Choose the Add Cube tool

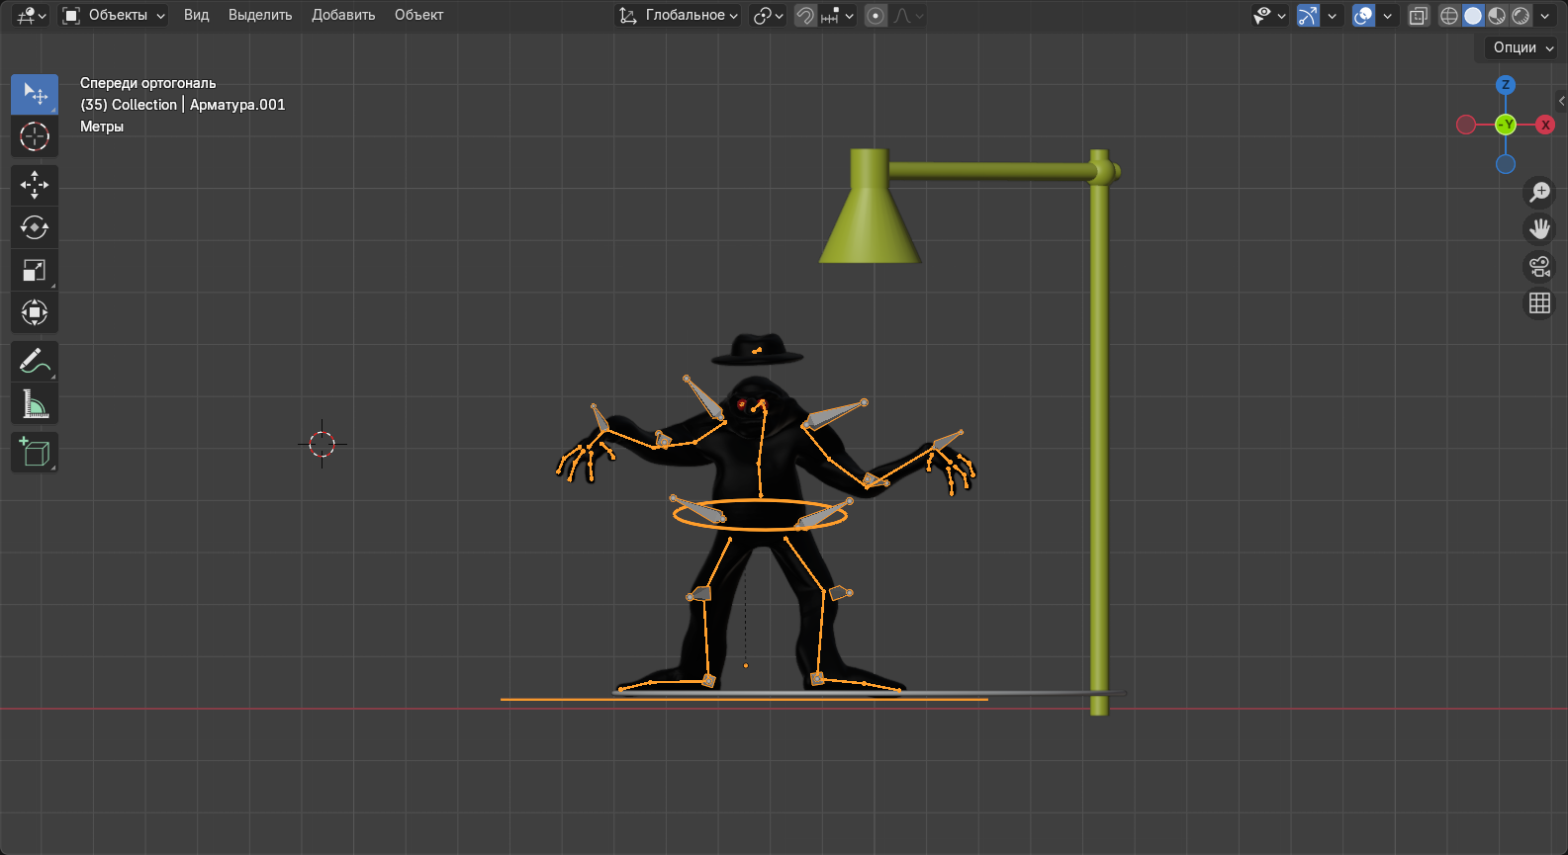click(x=35, y=453)
